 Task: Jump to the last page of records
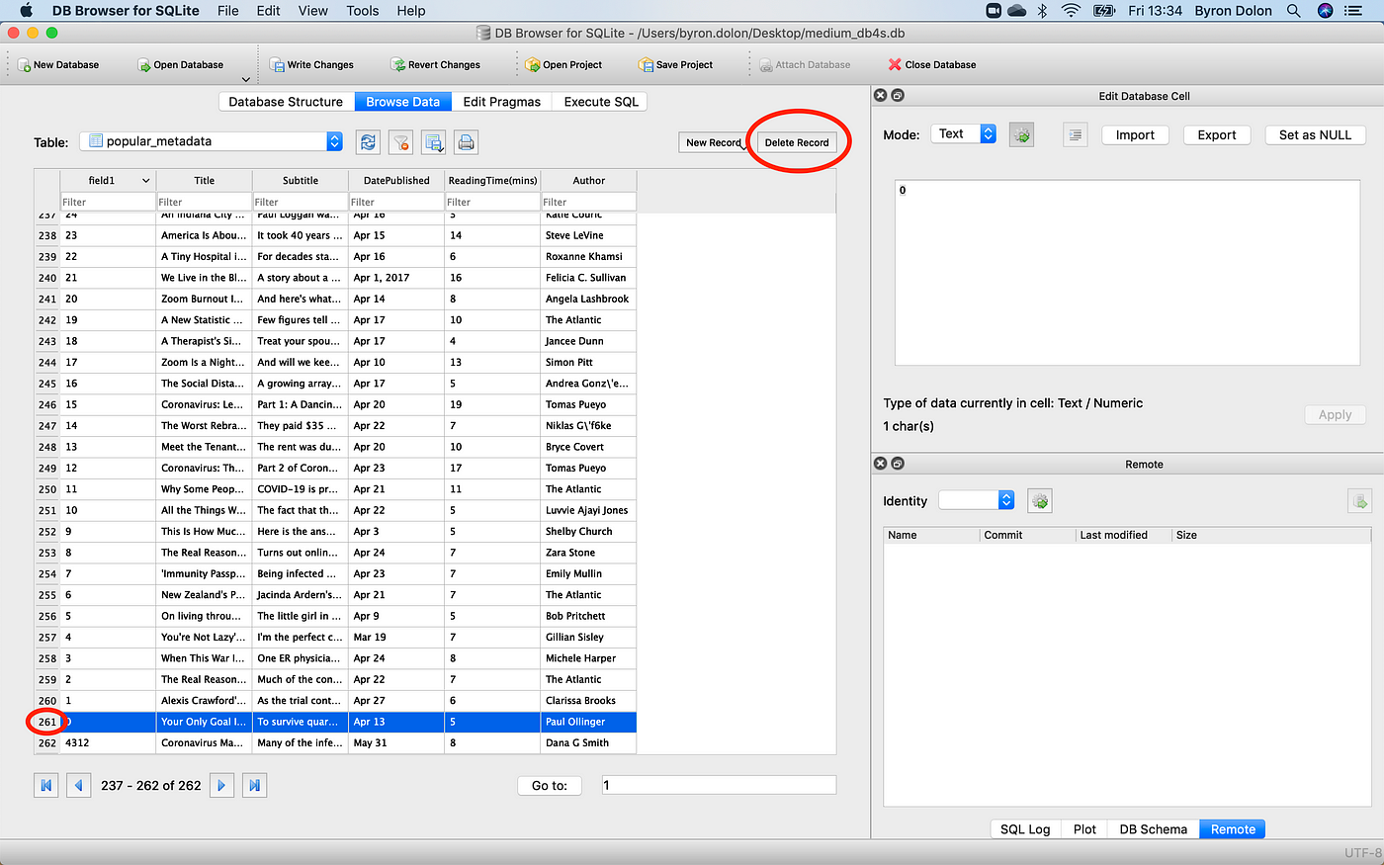click(255, 785)
